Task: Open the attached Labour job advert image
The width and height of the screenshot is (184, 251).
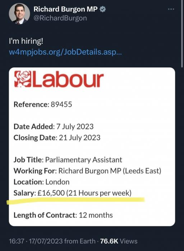Action: point(92,147)
